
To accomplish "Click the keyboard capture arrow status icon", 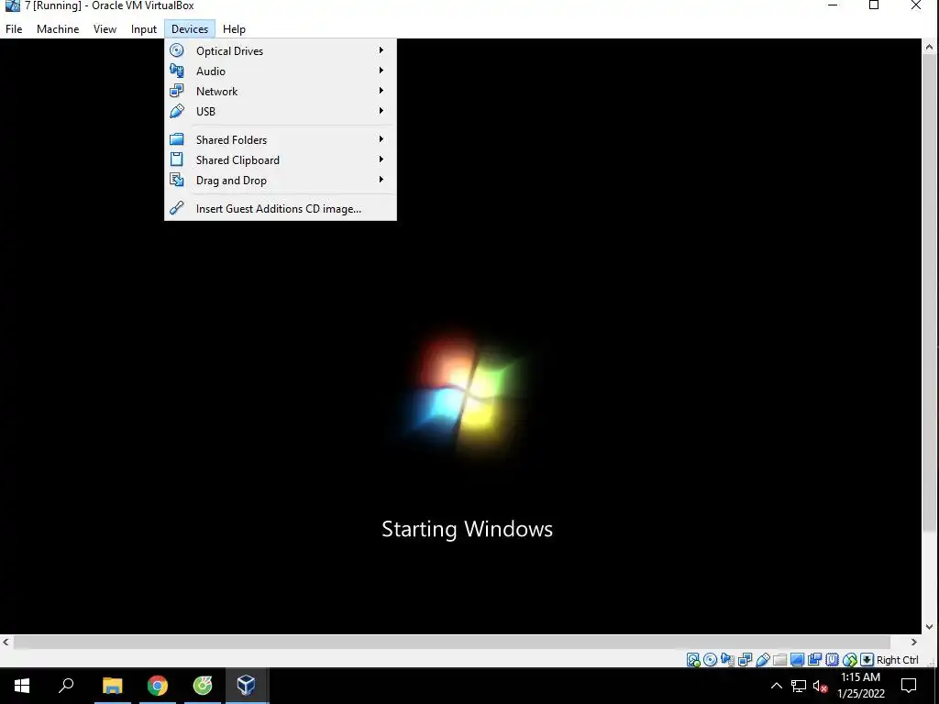I will click(x=867, y=660).
